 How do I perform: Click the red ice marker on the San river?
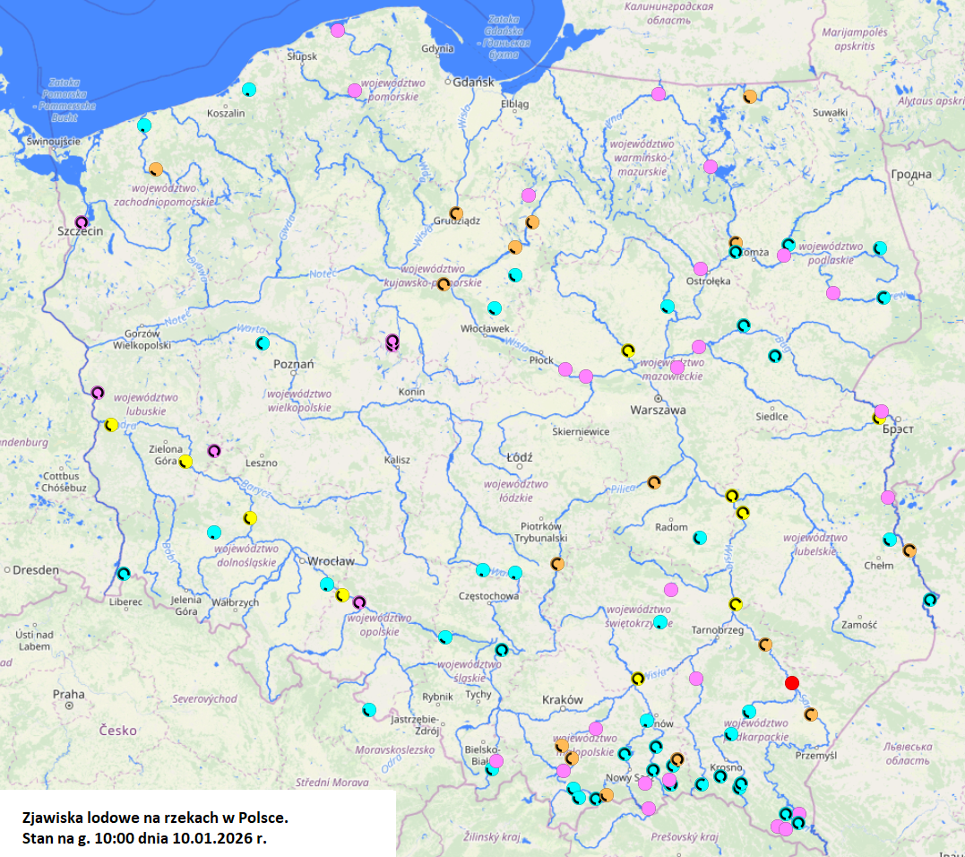[x=790, y=682]
